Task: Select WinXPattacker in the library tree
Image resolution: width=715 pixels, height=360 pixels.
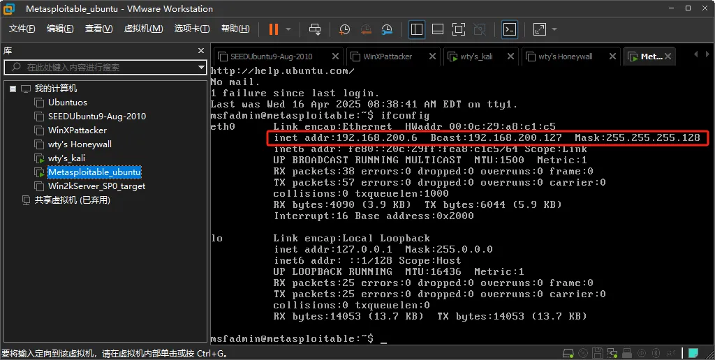Action: coord(78,130)
